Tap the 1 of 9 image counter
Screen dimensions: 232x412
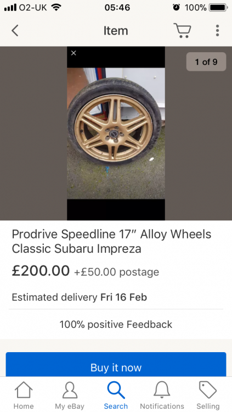[x=206, y=62]
